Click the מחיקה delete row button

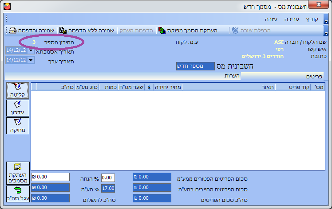(x=18, y=126)
